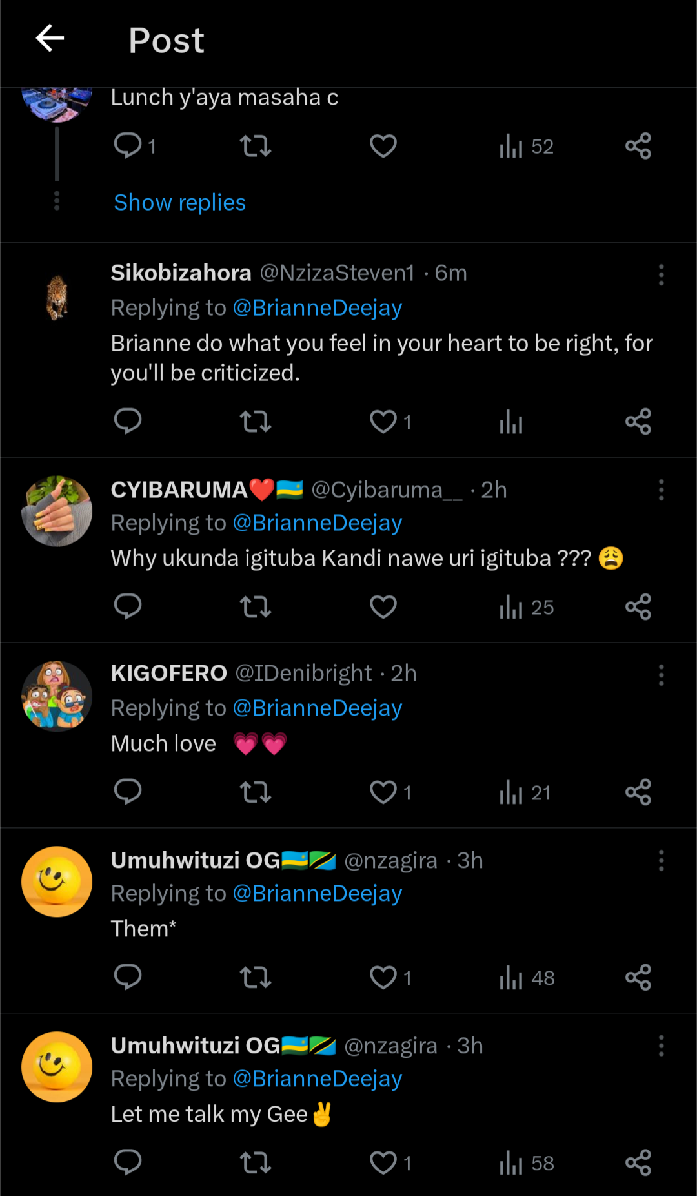Share Sikobizahora's reply

[638, 422]
